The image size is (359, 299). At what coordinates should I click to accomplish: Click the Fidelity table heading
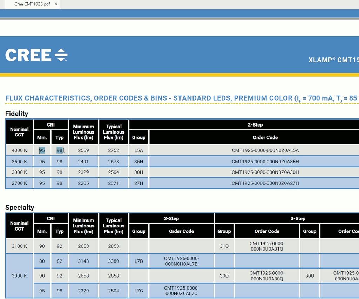17,114
